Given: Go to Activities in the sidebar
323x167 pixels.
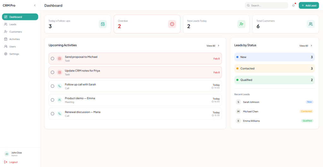Looking at the screenshot, I should 15,39.
